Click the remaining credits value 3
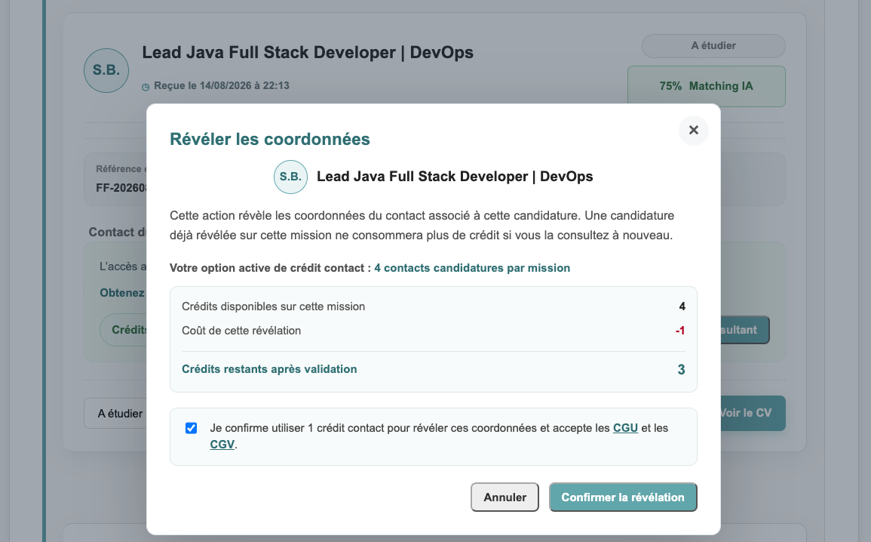Screen dimensions: 871x542 click(x=682, y=370)
